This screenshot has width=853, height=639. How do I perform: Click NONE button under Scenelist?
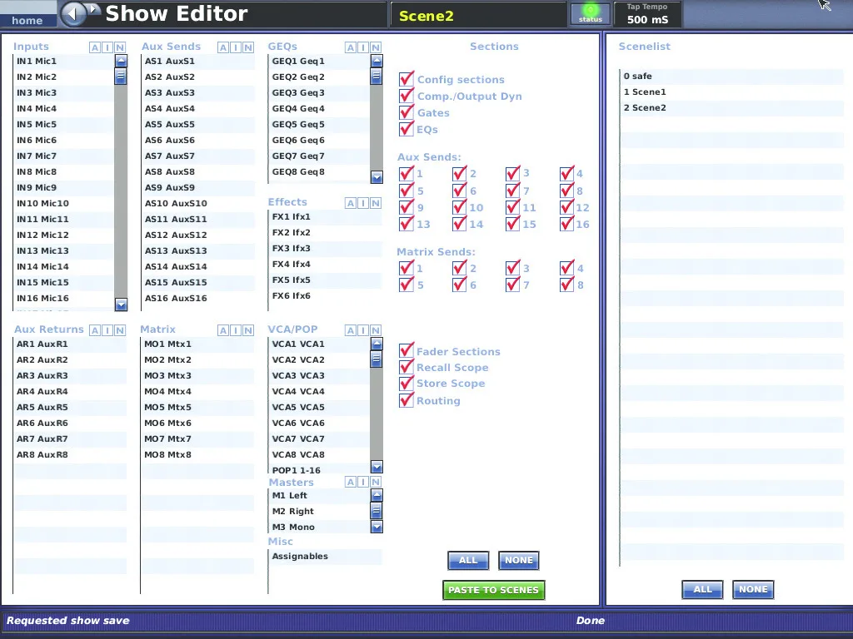tap(753, 590)
